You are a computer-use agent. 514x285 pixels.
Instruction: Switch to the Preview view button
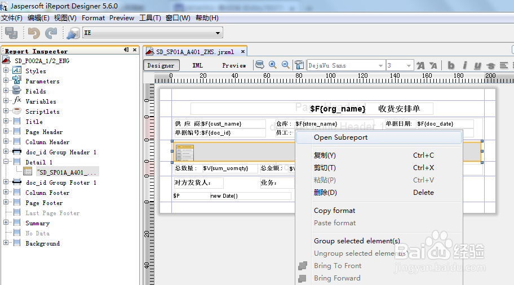coord(234,65)
